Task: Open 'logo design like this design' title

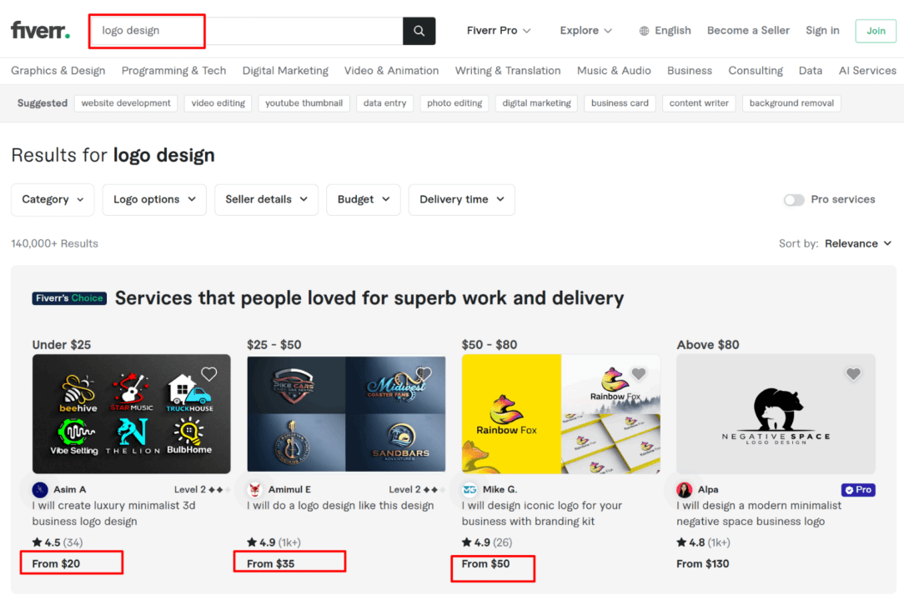Action: 340,505
